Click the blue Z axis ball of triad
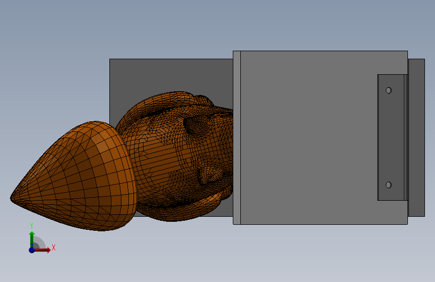The image size is (435, 282). pyautogui.click(x=32, y=250)
